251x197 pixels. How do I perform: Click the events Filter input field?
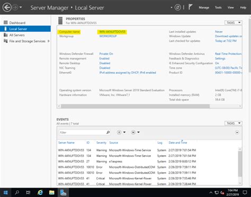[82, 132]
